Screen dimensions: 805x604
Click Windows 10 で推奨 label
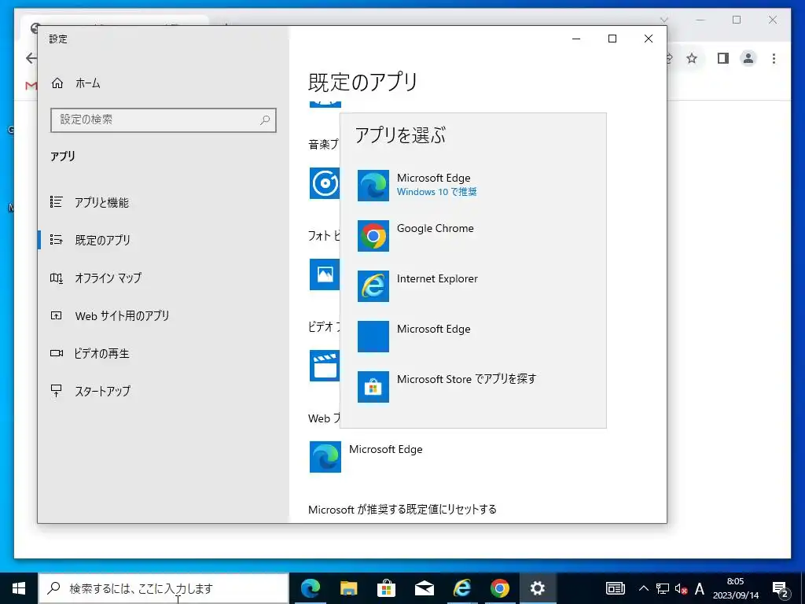(437, 192)
